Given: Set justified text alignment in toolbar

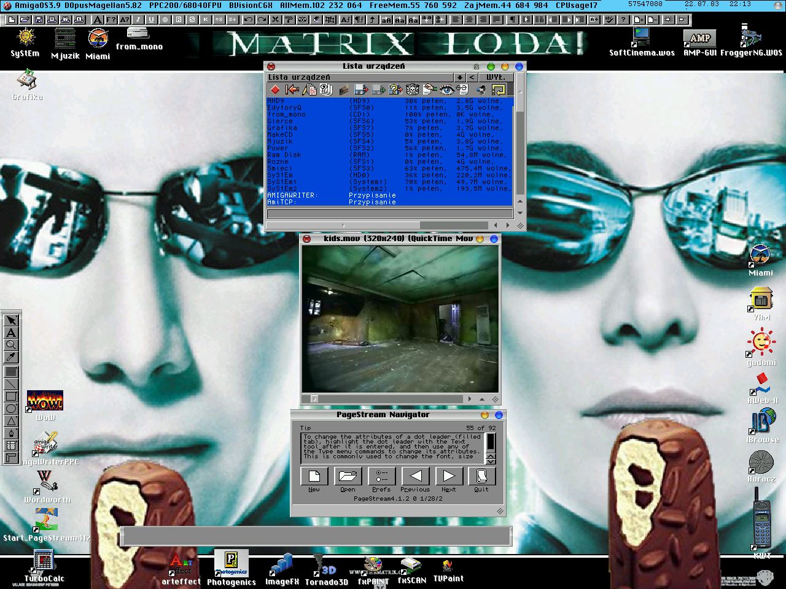Looking at the screenshot, I should point(497,20).
